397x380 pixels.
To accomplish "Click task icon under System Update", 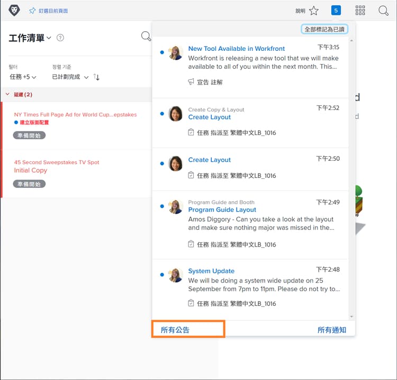I will [x=191, y=303].
